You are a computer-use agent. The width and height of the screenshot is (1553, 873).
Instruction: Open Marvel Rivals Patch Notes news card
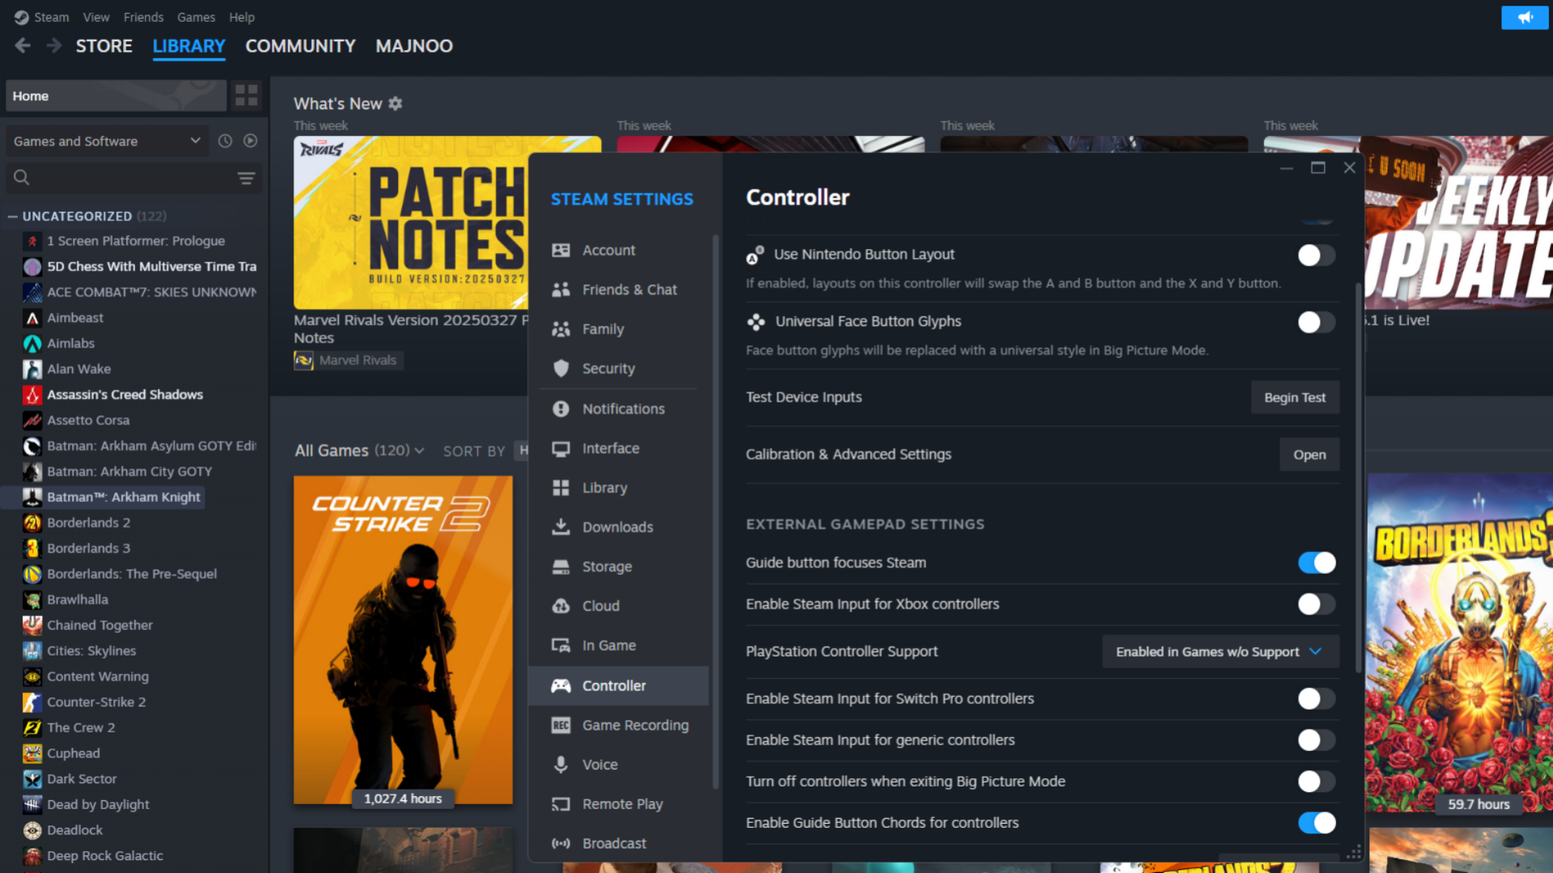pyautogui.click(x=412, y=223)
